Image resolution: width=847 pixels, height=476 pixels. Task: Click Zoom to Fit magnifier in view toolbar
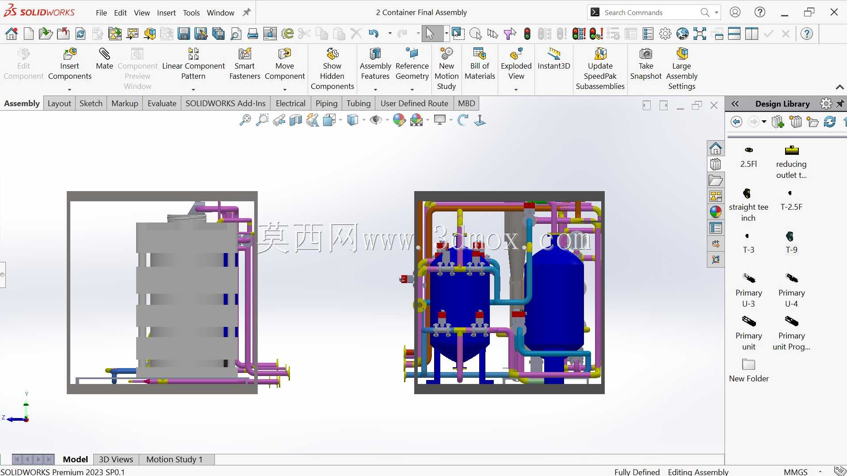(245, 120)
